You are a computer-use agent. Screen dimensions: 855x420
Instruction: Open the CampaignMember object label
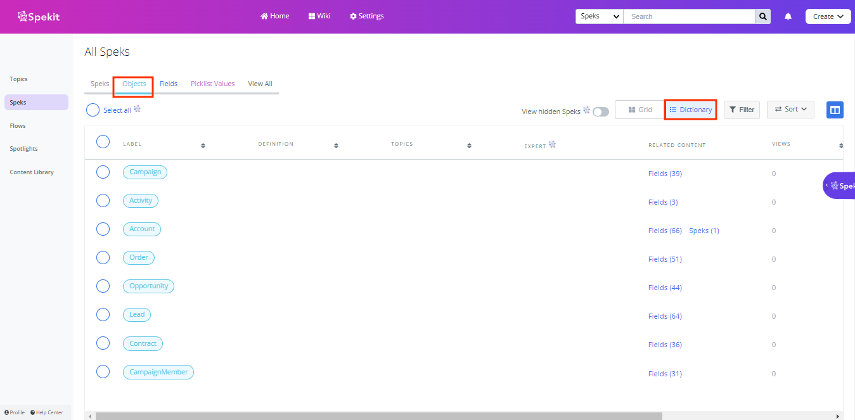coord(158,372)
